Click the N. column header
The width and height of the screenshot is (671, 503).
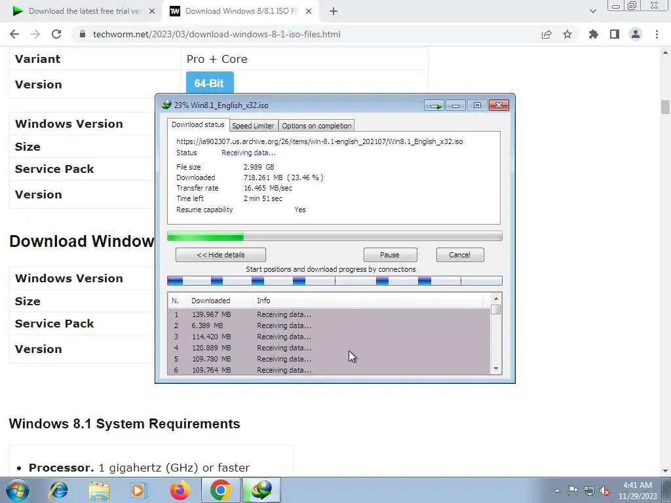tap(177, 301)
